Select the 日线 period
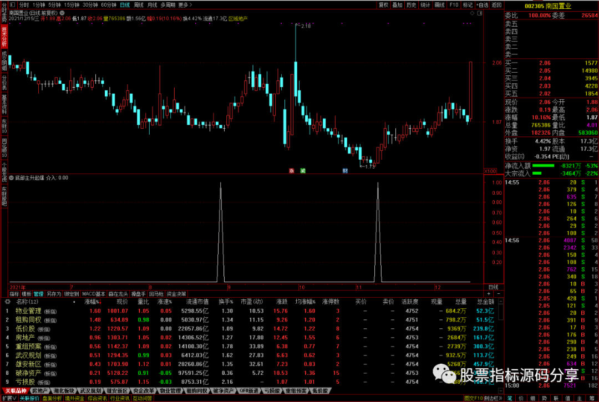This screenshot has height=402, width=599. (125, 5)
